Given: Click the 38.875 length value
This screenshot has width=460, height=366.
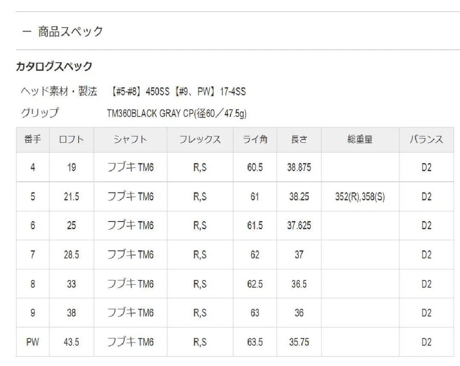Looking at the screenshot, I should (x=299, y=168).
